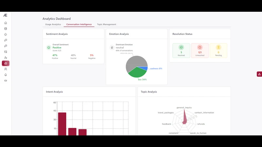
Task: Click the Emotion Analysis card title
Action: pos(119,34)
